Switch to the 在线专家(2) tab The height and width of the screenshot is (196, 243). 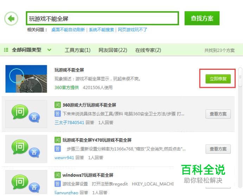[x=148, y=50]
